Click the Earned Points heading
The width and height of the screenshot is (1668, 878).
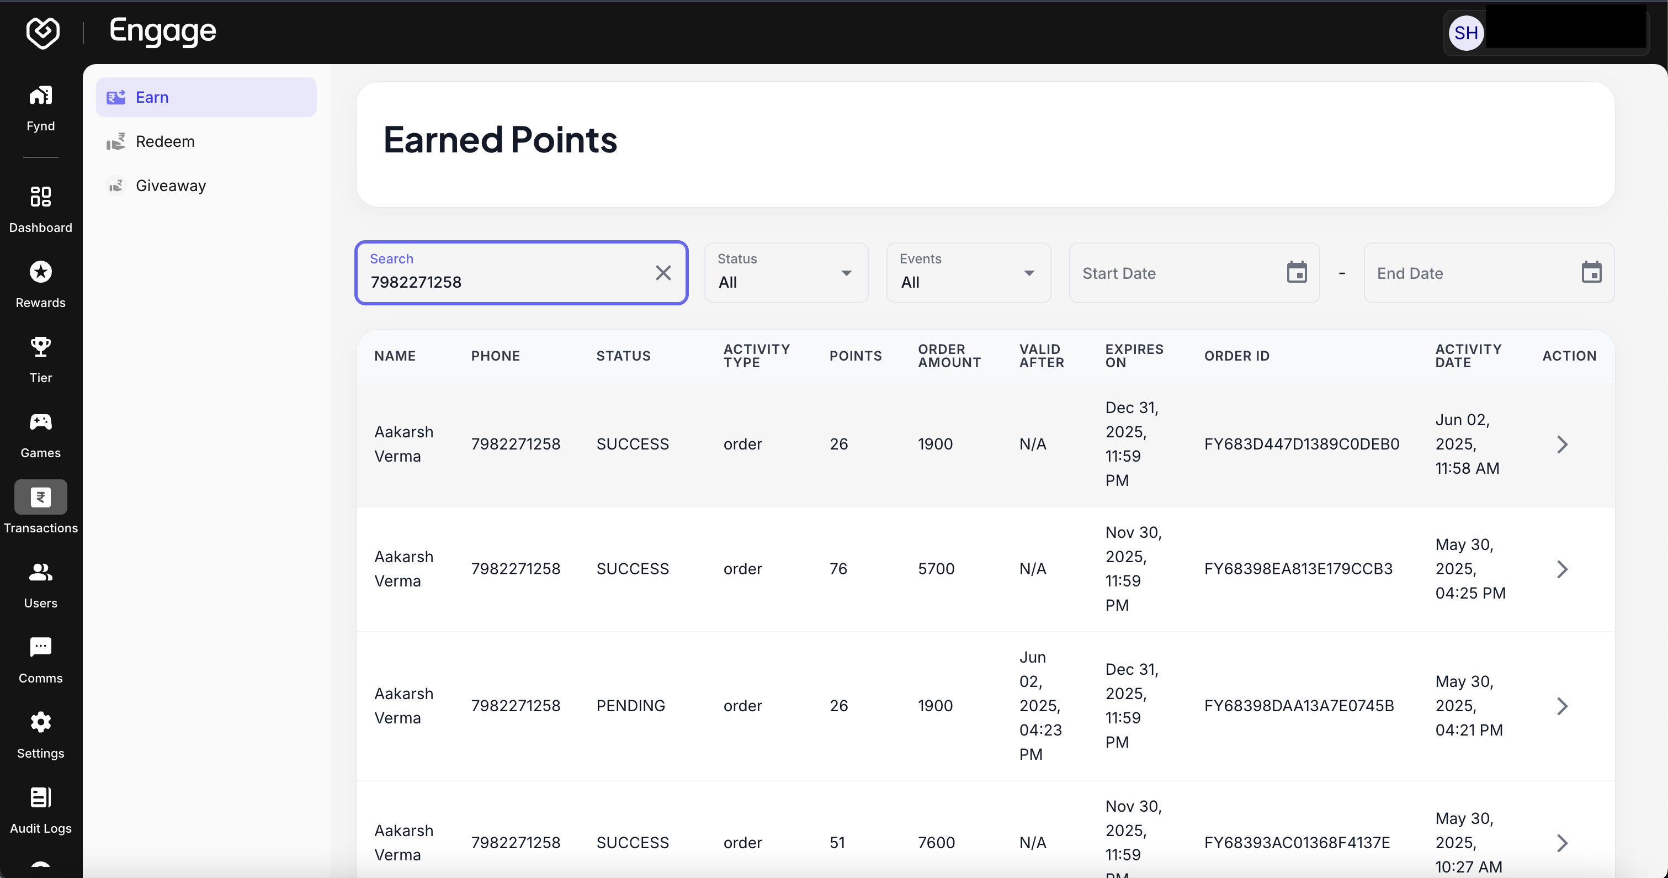pyautogui.click(x=500, y=140)
